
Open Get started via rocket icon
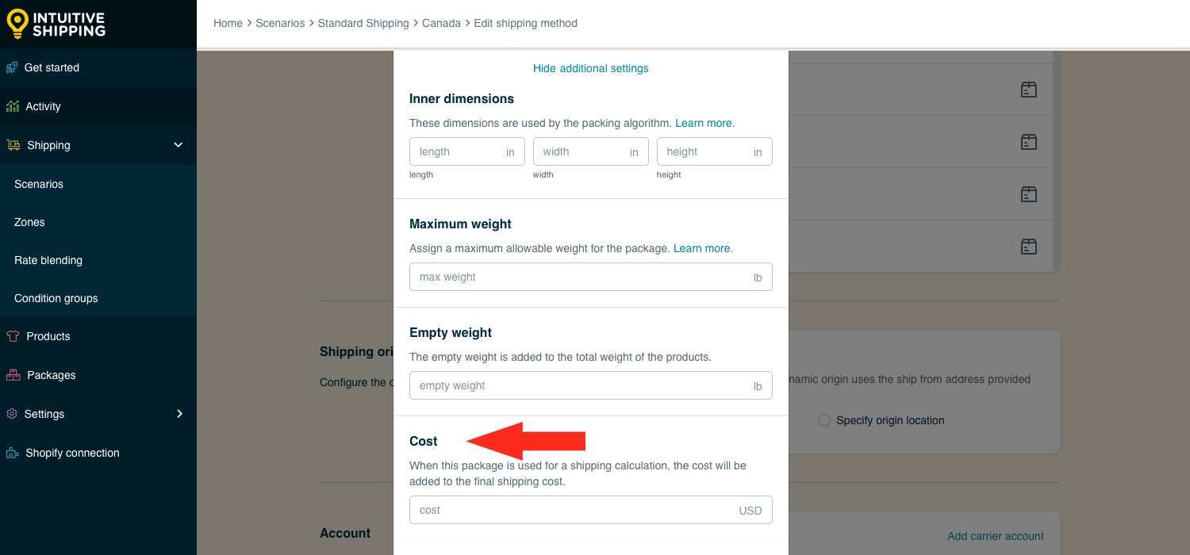12,67
